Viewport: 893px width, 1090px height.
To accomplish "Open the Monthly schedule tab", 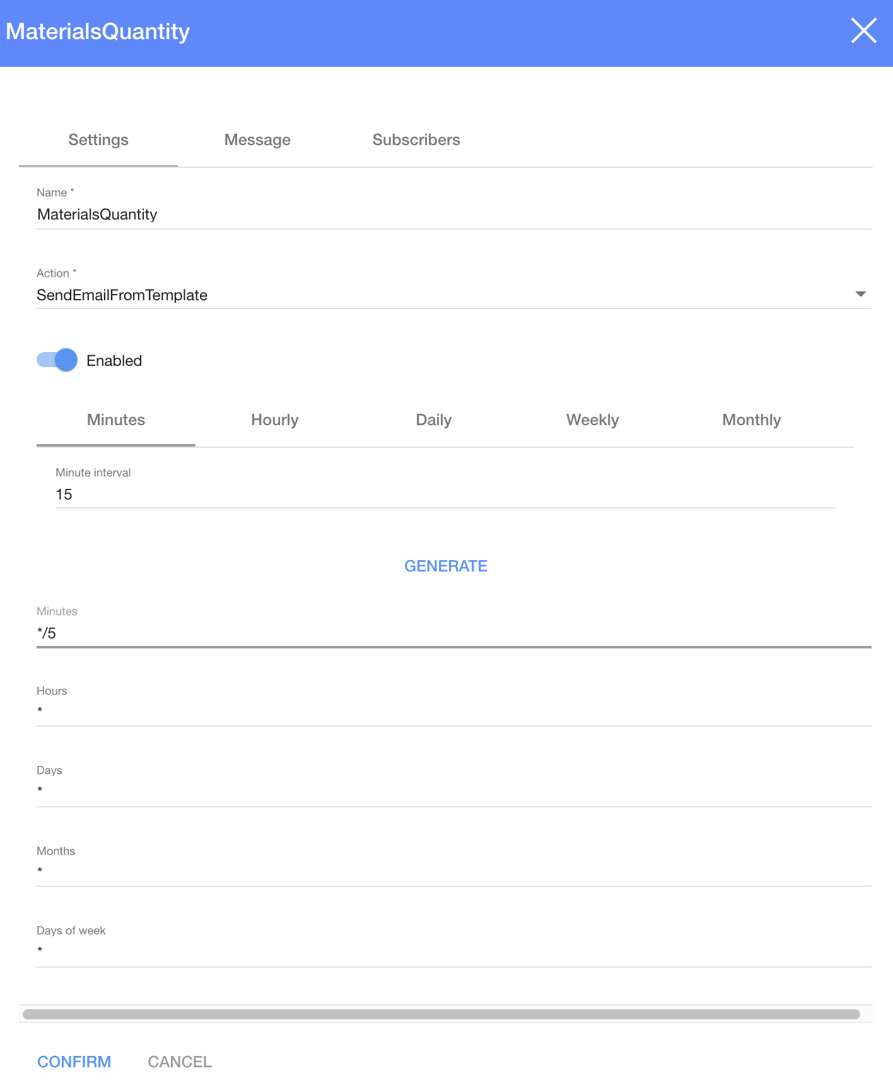I will [751, 420].
